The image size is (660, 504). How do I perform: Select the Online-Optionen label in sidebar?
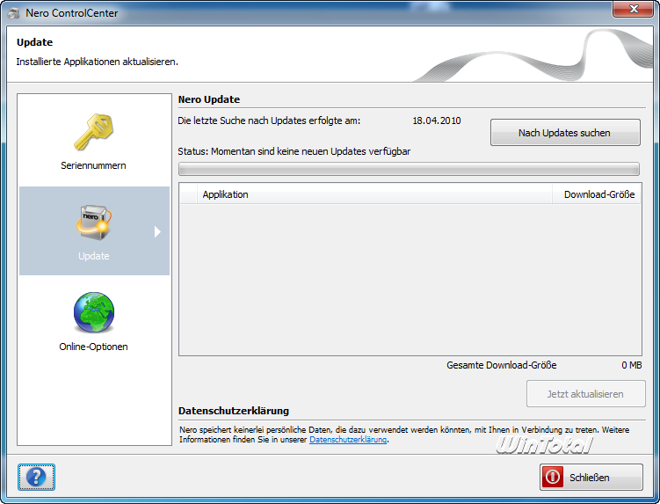pyautogui.click(x=93, y=347)
